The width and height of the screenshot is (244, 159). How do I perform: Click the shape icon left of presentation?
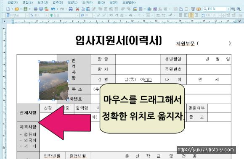tap(186, 9)
